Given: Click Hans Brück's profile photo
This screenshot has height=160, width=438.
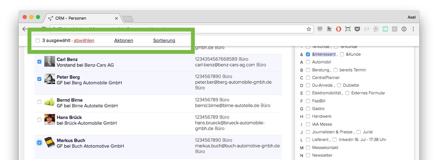Looking at the screenshot, I should pyautogui.click(x=49, y=119).
